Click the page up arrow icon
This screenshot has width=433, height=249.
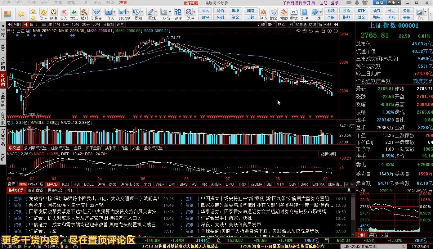click(33, 11)
